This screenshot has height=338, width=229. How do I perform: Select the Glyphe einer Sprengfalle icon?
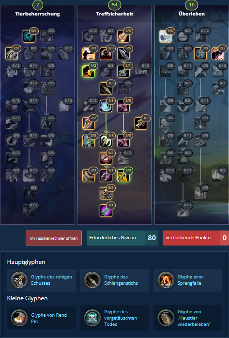point(166,280)
